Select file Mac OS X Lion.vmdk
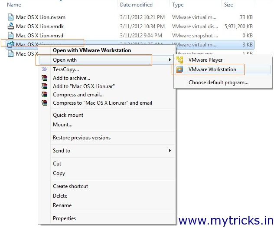This screenshot has width=274, height=228. coord(40,26)
